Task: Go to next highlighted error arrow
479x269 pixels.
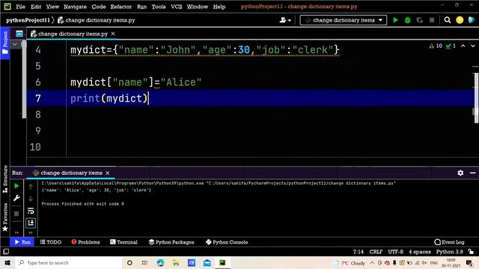Action: tap(473, 46)
